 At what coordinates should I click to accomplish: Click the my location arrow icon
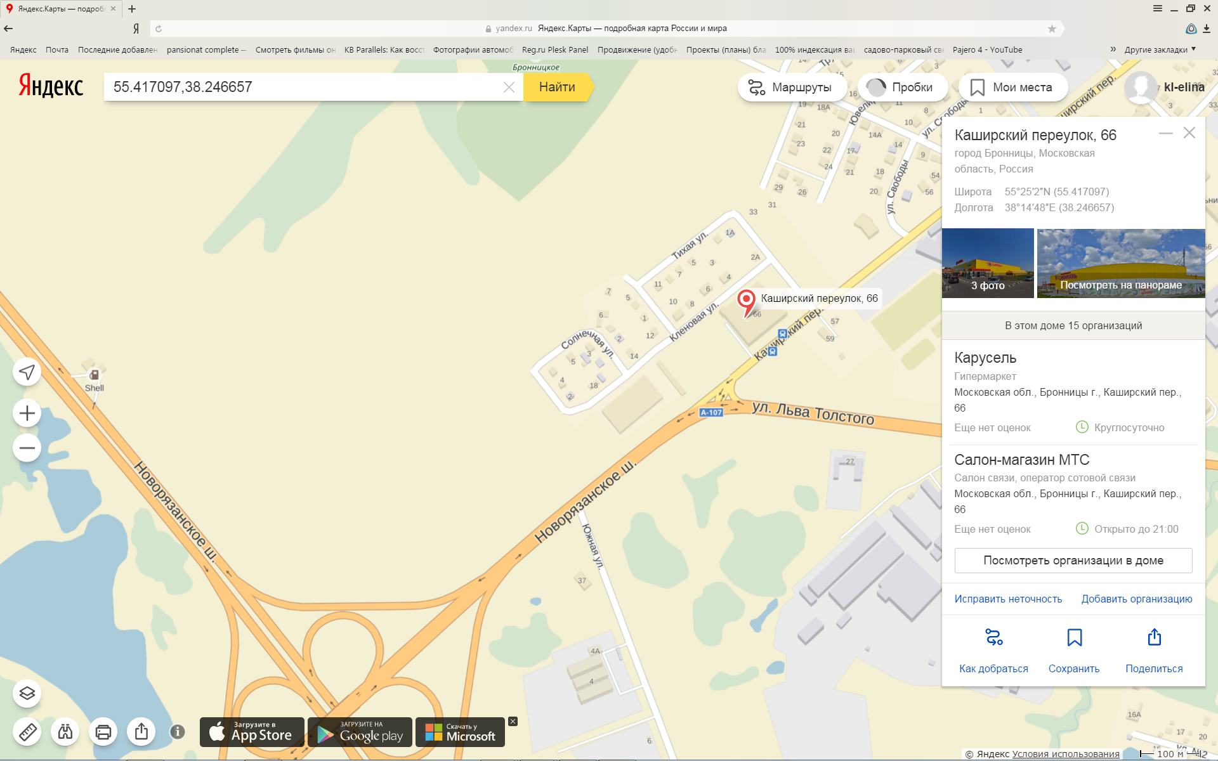point(27,372)
